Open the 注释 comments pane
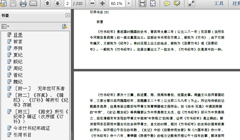Image resolution: width=240 pixels, height=140 pixels. (236, 4)
